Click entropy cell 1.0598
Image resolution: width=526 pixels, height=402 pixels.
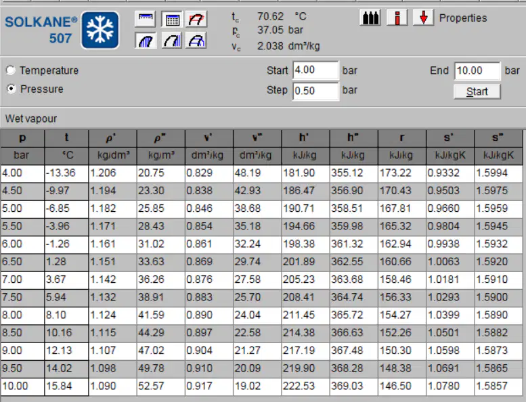(450, 351)
